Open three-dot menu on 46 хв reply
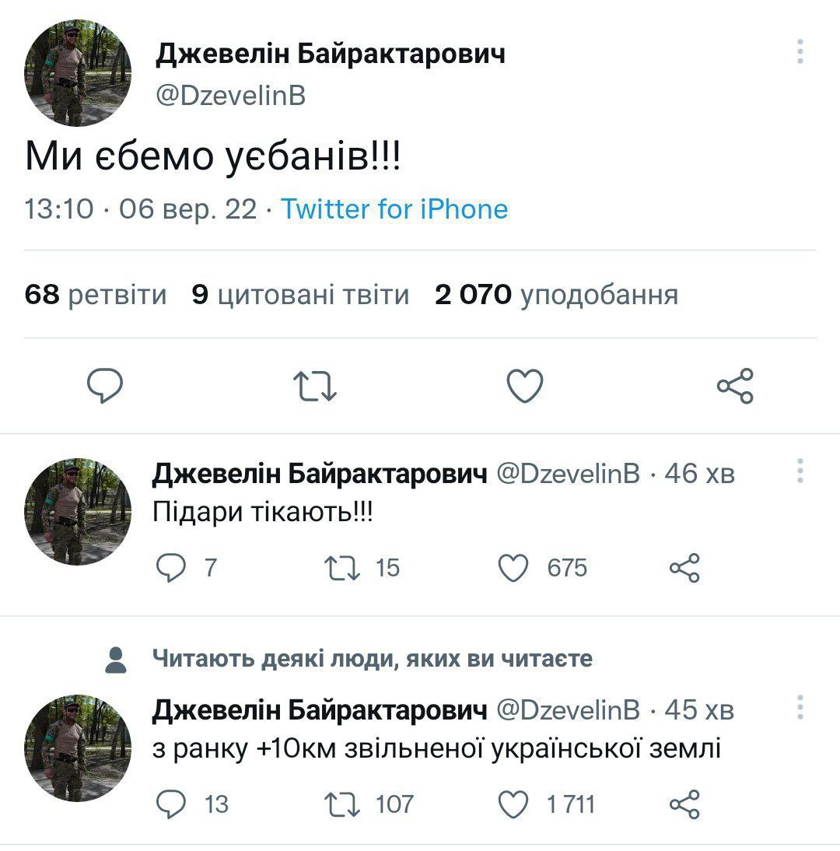Image resolution: width=840 pixels, height=851 pixels. (800, 471)
